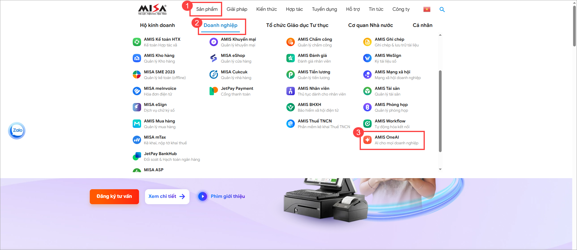Open the search magnifier icon
This screenshot has height=250, width=577.
(442, 9)
